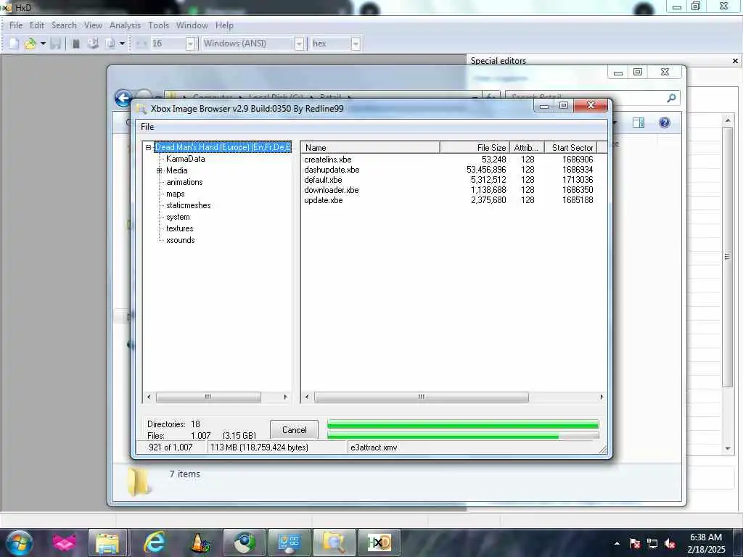
Task: Select the downloader.xbe file row
Action: coord(448,190)
